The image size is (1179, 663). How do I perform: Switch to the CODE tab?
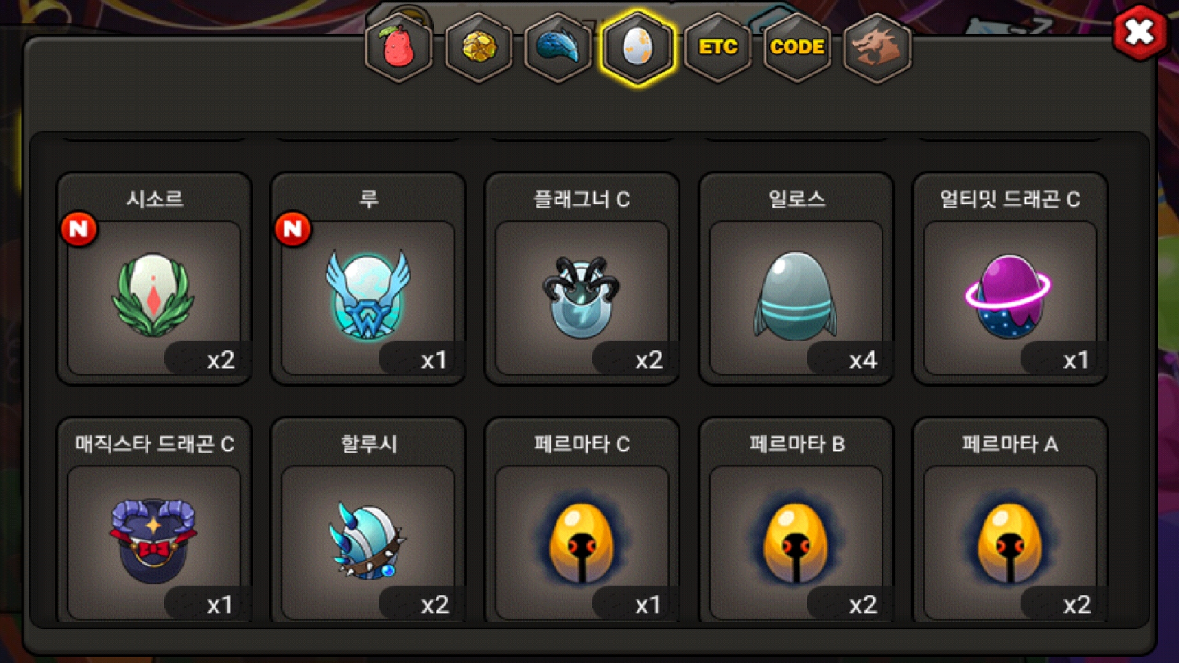[x=798, y=47]
